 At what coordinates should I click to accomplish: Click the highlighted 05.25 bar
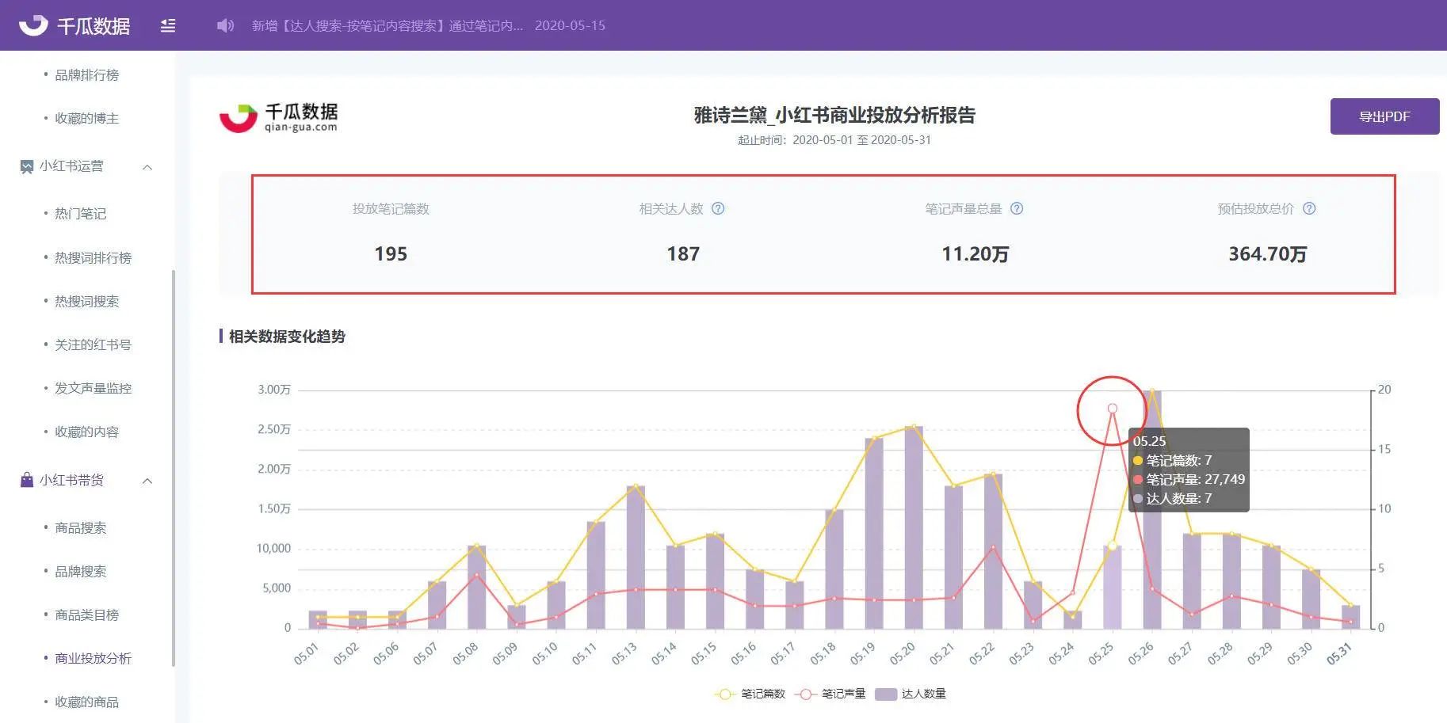tap(1112, 587)
